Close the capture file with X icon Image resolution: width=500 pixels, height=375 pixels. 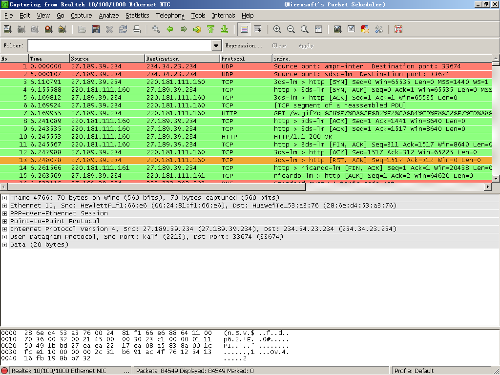click(x=109, y=30)
